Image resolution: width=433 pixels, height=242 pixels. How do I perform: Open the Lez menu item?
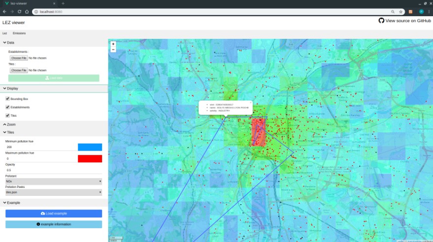coord(5,33)
